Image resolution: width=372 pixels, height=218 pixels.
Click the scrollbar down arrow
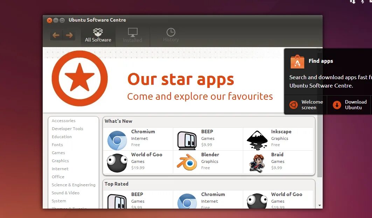pos(320,205)
